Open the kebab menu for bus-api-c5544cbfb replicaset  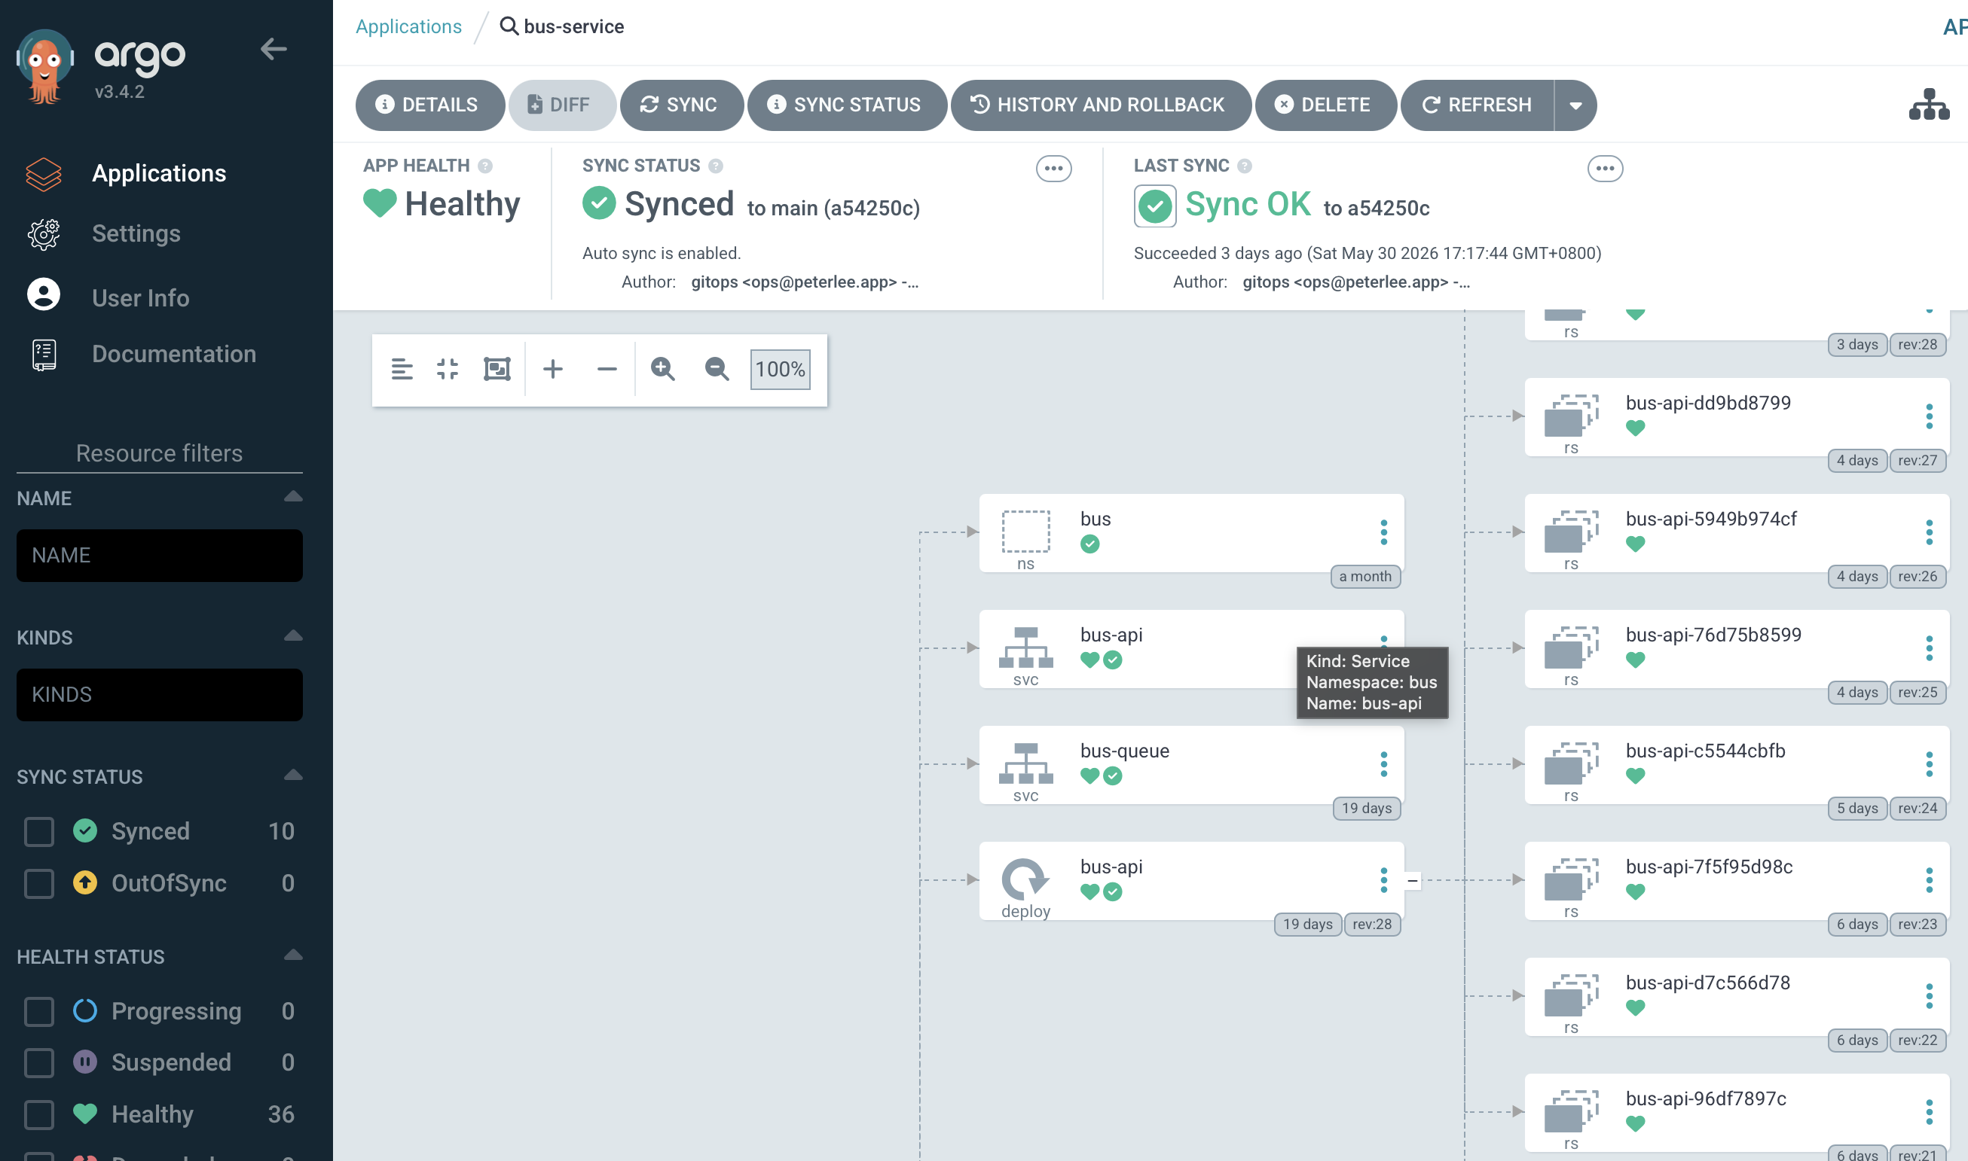click(1929, 764)
